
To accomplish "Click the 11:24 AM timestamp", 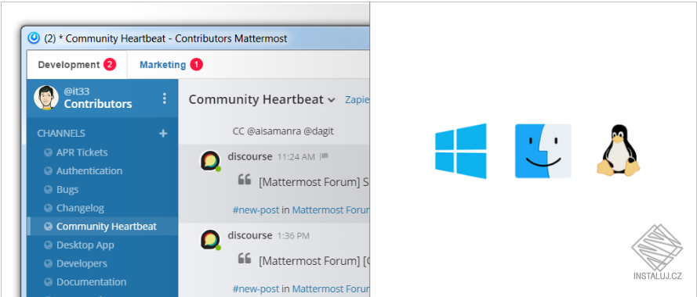I will click(x=296, y=157).
